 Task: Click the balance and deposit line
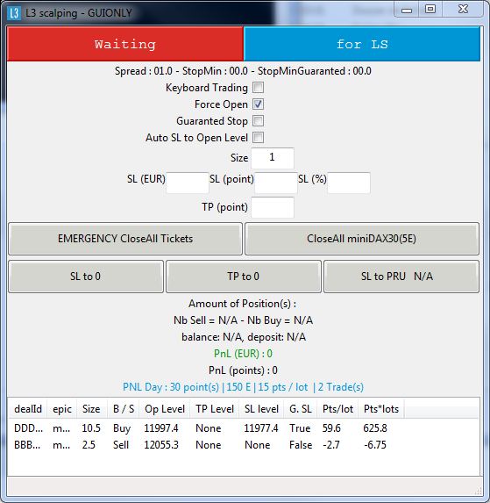coord(244,337)
